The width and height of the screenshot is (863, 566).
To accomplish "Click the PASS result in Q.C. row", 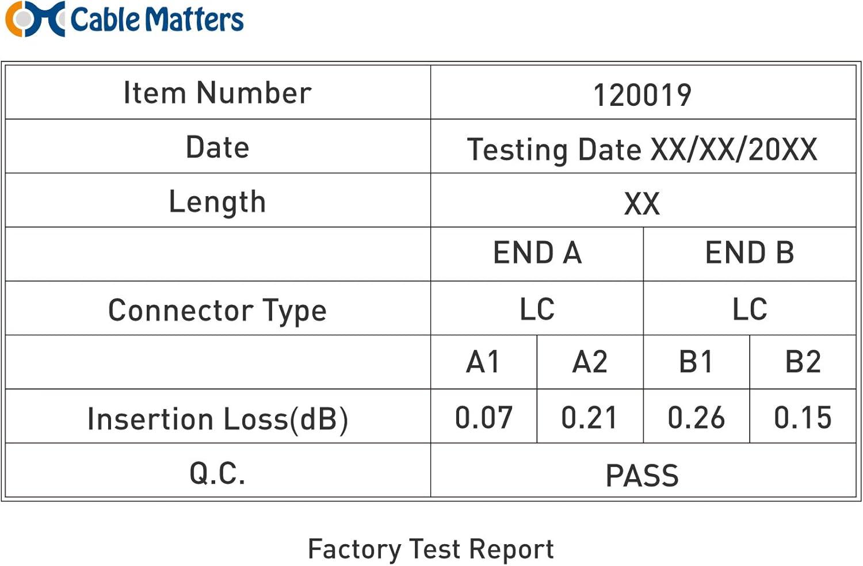I will coord(642,476).
